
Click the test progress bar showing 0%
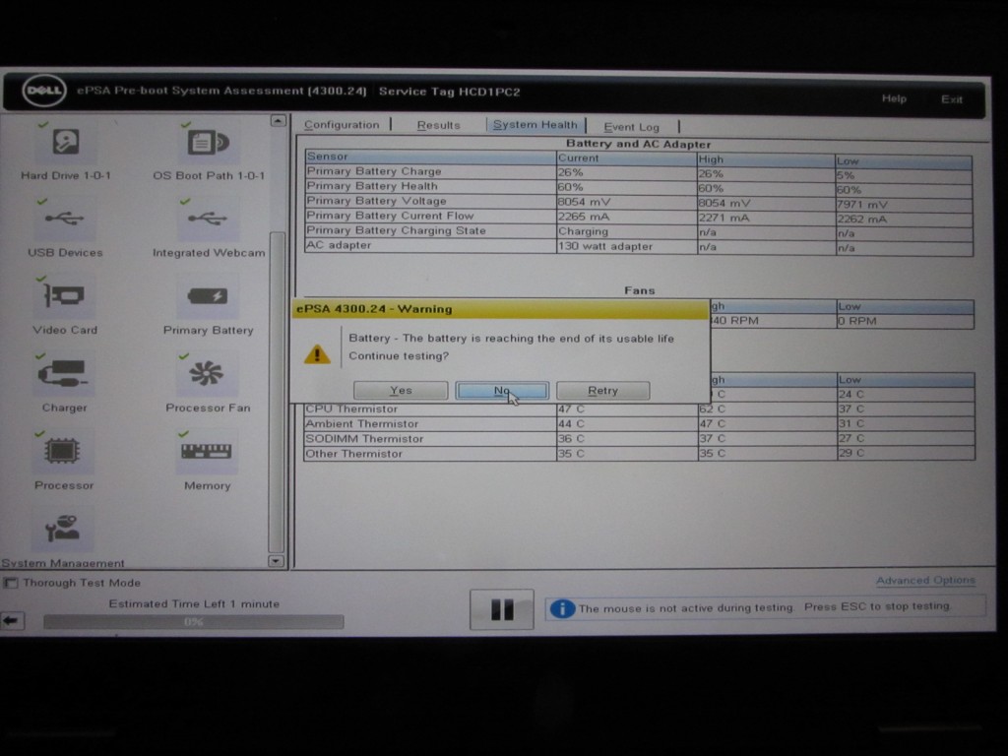click(194, 622)
